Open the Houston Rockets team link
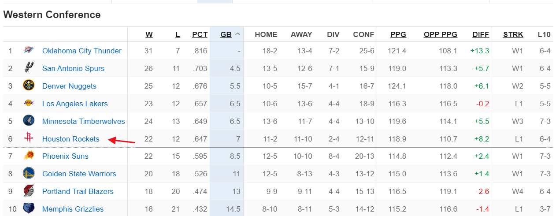 (71, 139)
